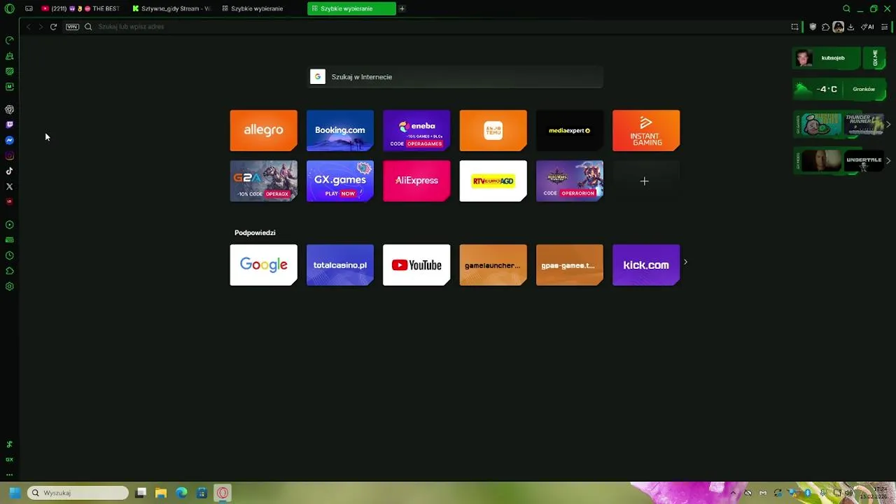Open the weather widget for Gronków
The image size is (896, 504).
click(x=839, y=89)
